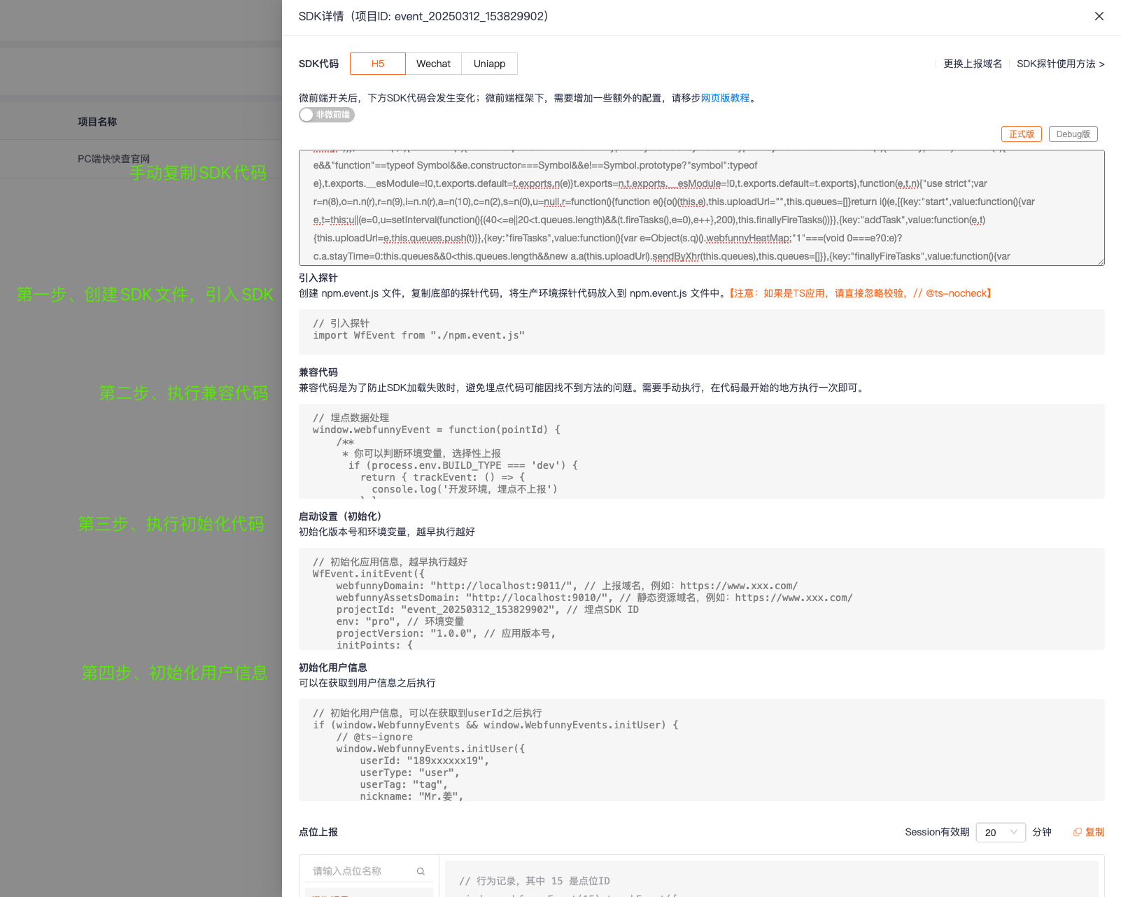Select the H5 SDK code tab

coord(377,64)
